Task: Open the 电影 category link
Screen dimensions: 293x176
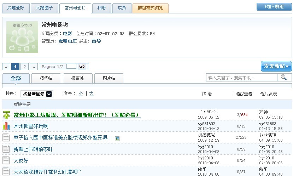Action: [68, 34]
